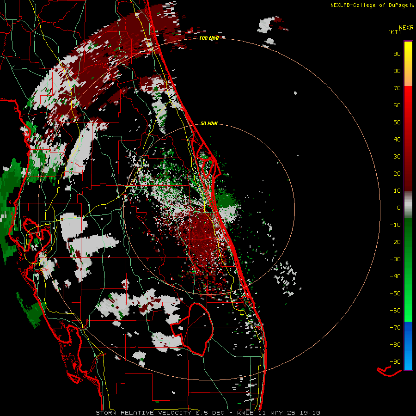Click the "10" value on the velocity scale
The width and height of the screenshot is (416, 416).
pos(397,191)
